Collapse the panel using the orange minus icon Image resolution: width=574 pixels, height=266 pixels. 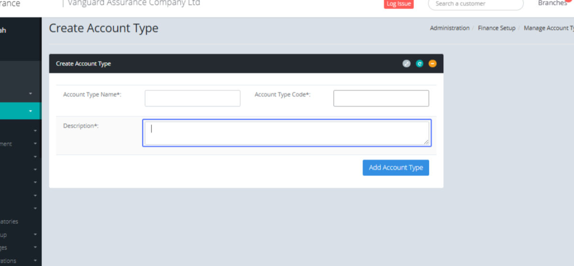coord(432,64)
